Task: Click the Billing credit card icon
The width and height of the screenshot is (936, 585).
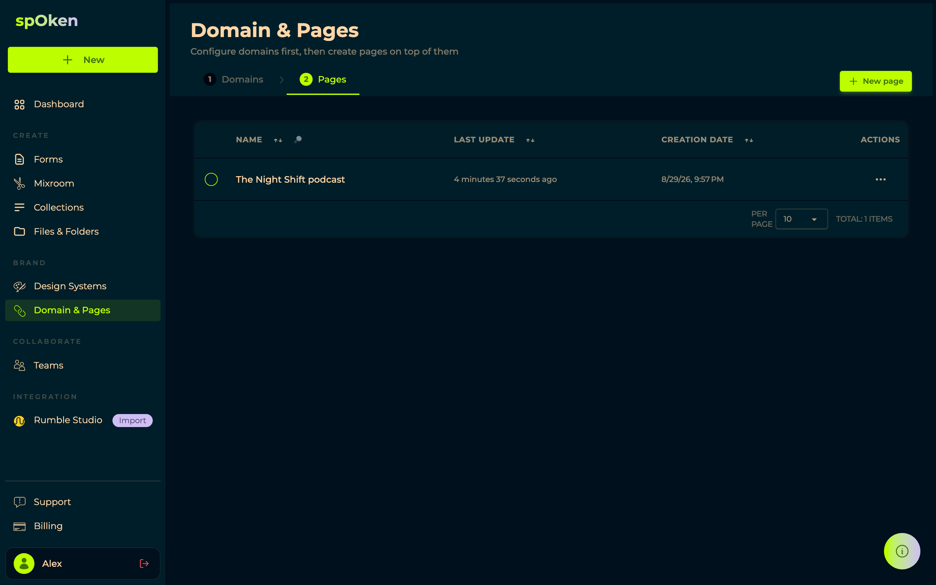Action: point(19,526)
